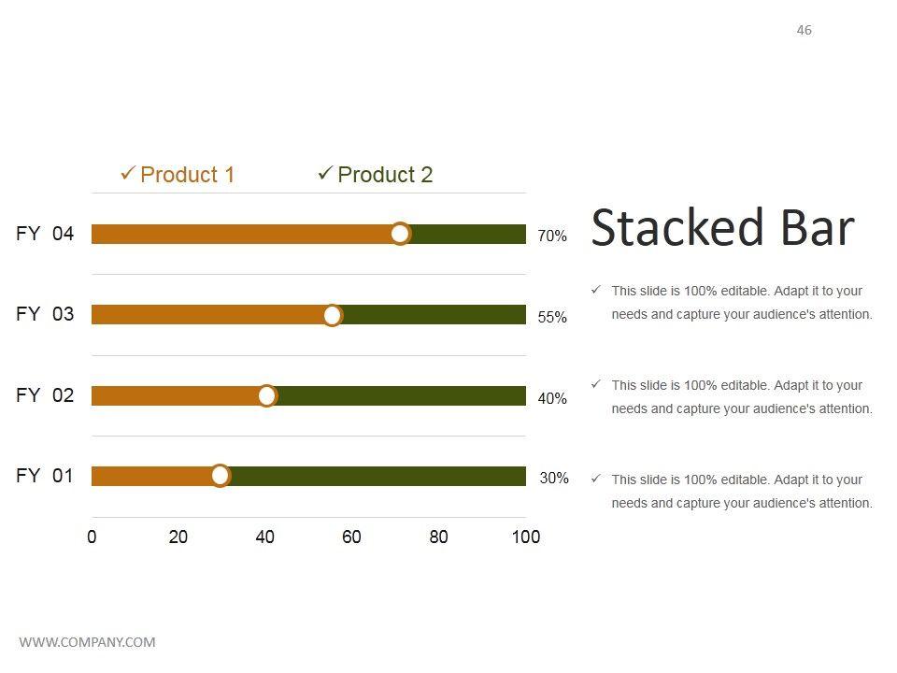Click the WWW.COMPANY.COM footer link
This screenshot has height=673, width=897.
[x=87, y=642]
